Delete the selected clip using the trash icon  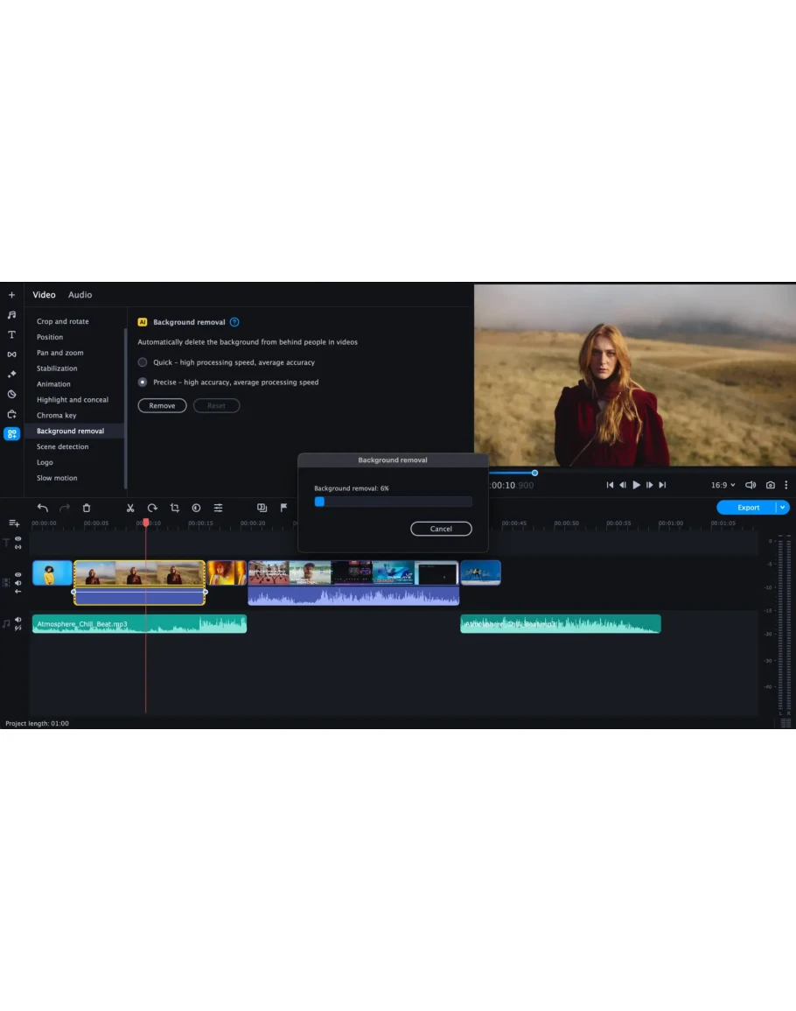point(86,508)
